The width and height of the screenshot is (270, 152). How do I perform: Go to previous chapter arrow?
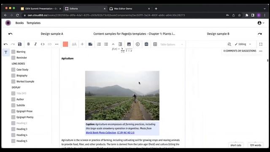coord(10,34)
